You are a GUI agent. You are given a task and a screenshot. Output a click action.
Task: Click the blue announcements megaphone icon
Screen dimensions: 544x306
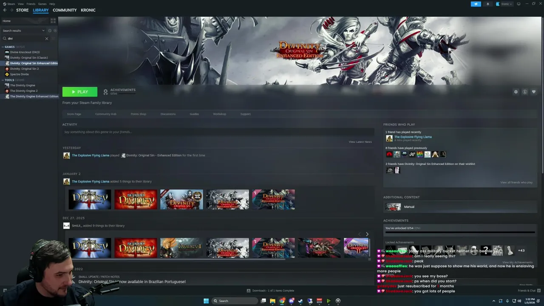click(x=476, y=4)
